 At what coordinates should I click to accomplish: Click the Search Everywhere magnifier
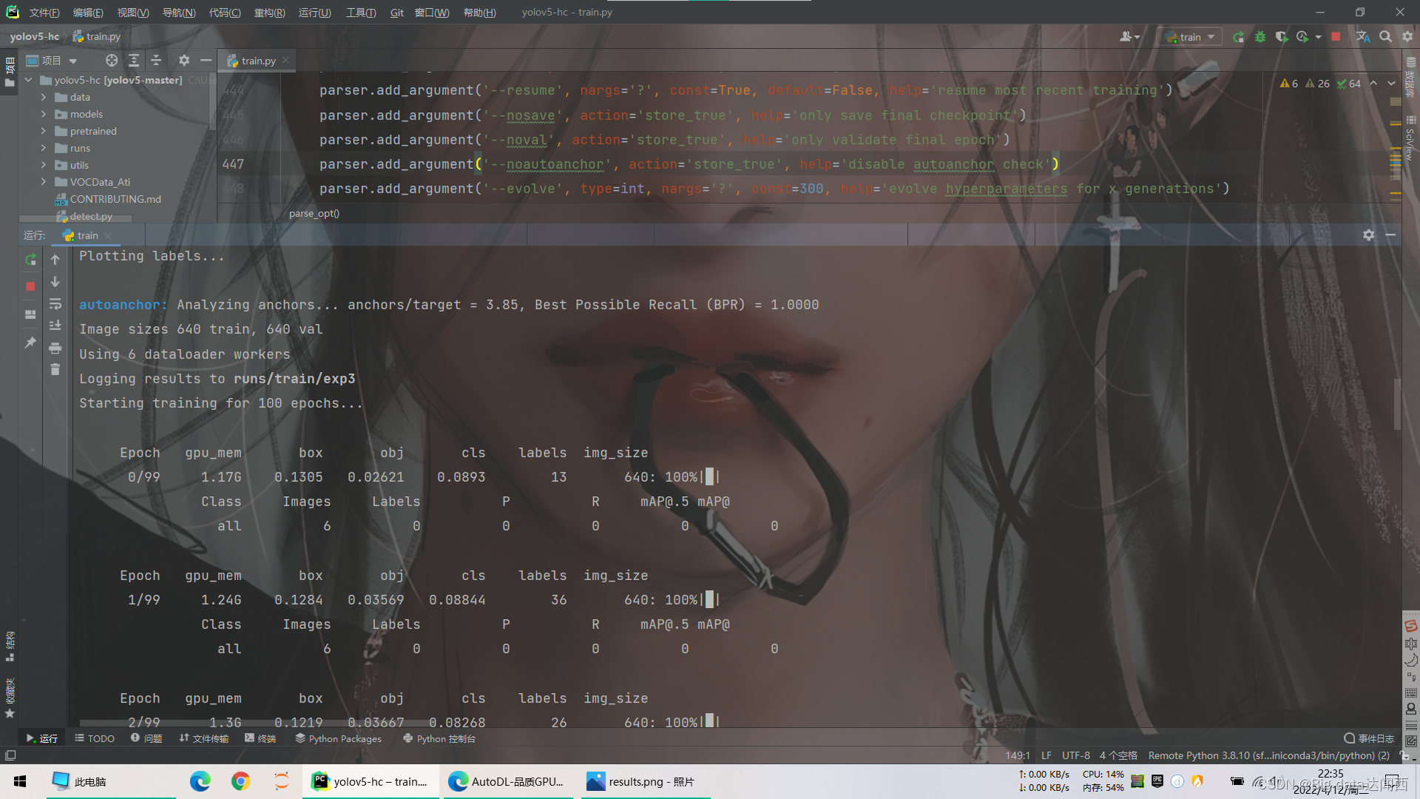pyautogui.click(x=1385, y=37)
